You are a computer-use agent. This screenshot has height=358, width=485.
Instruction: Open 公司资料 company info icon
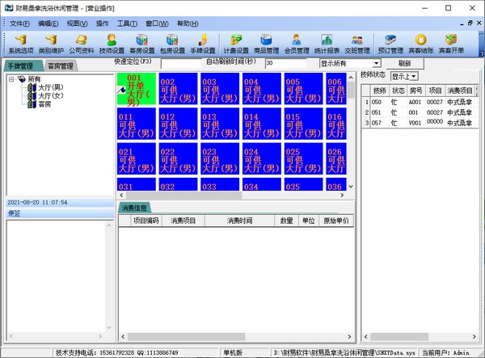[81, 42]
